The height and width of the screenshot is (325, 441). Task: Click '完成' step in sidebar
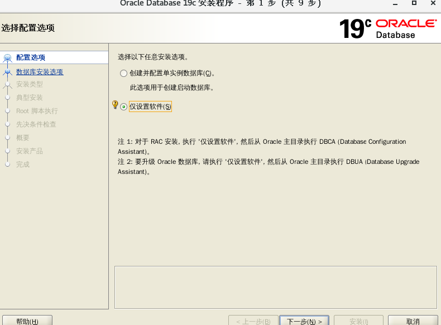click(23, 164)
